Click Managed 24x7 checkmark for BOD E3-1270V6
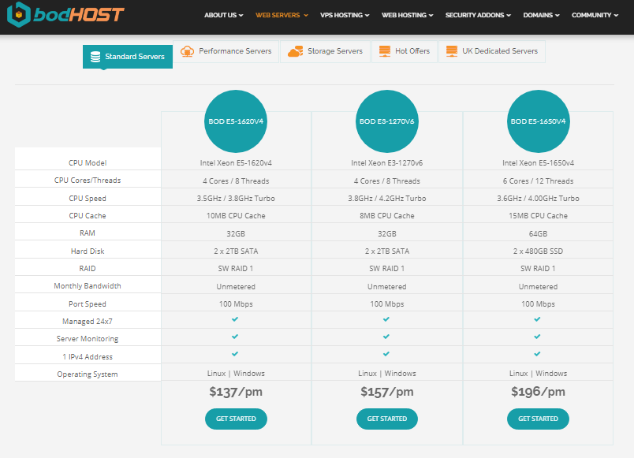The width and height of the screenshot is (634, 458). pyautogui.click(x=386, y=319)
